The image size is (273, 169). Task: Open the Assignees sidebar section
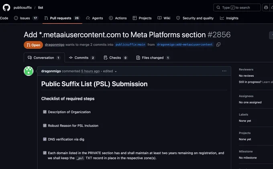(246, 96)
